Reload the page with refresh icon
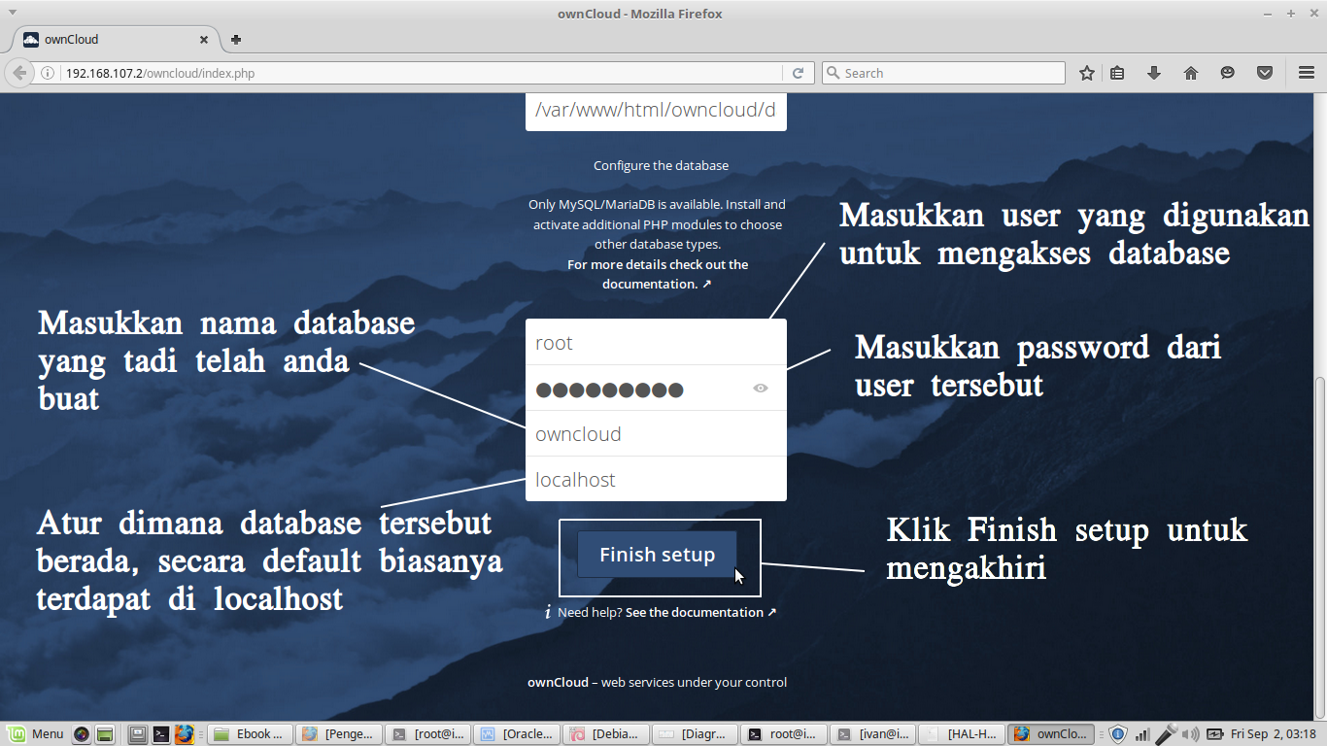This screenshot has width=1327, height=746. (x=798, y=73)
